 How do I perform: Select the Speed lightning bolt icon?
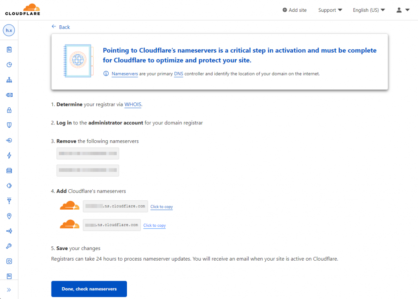(x=9, y=155)
